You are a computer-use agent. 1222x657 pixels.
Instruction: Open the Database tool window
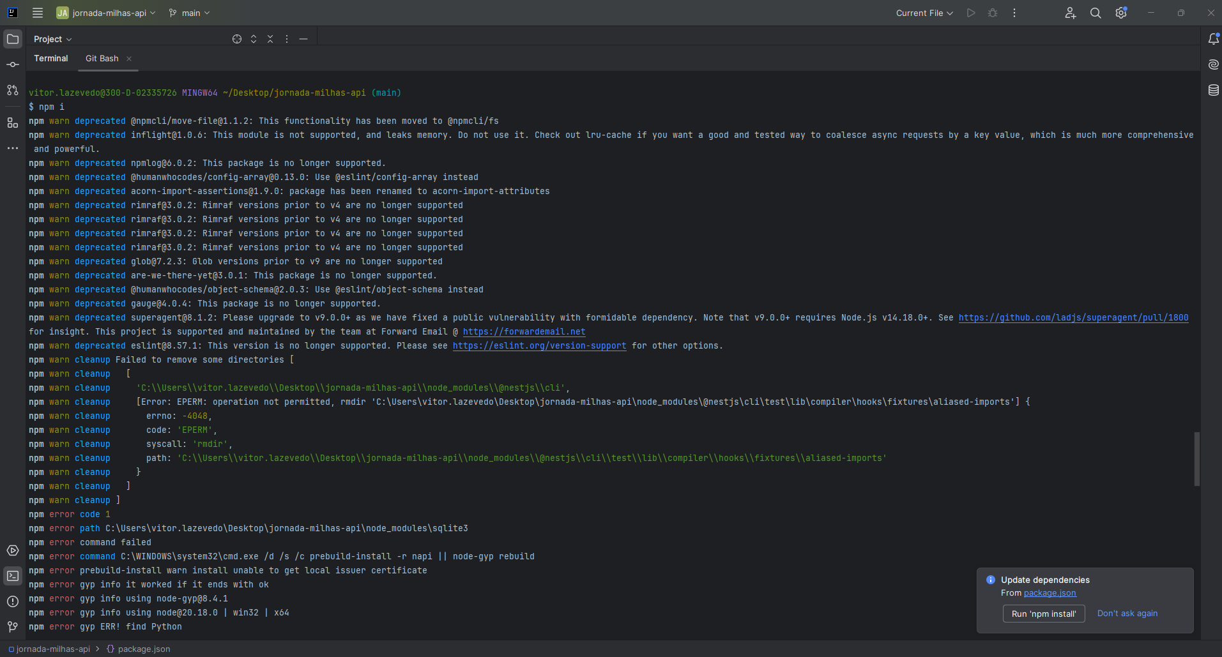(1214, 90)
